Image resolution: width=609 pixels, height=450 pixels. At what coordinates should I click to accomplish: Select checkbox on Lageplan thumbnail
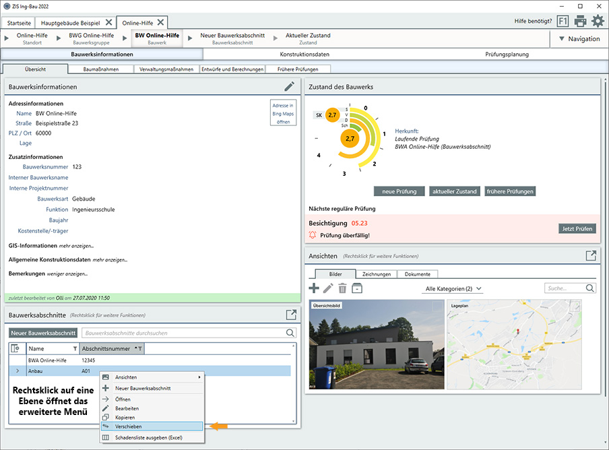click(575, 307)
